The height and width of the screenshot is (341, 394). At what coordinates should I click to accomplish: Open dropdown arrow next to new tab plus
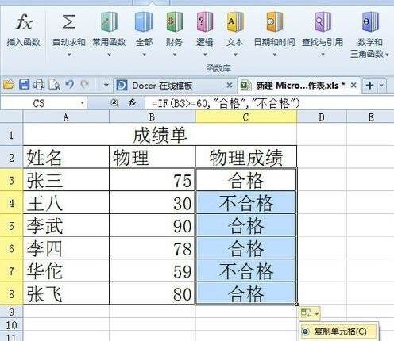point(381,86)
